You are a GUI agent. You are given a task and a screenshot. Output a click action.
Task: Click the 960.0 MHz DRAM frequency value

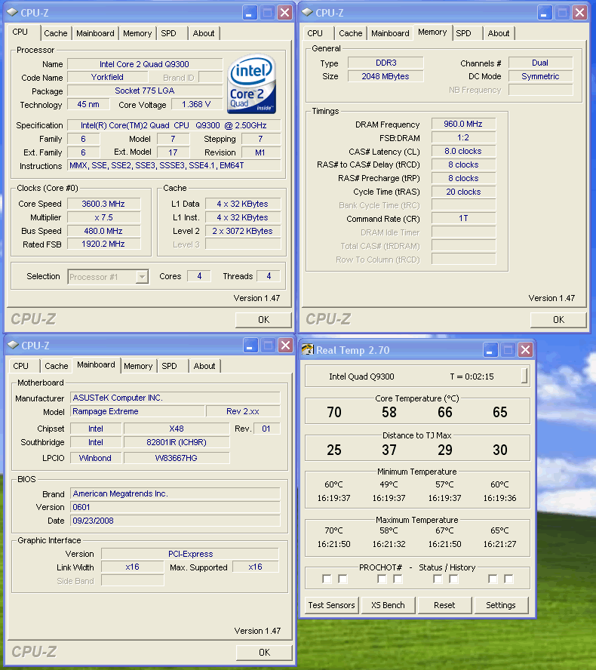pyautogui.click(x=463, y=124)
